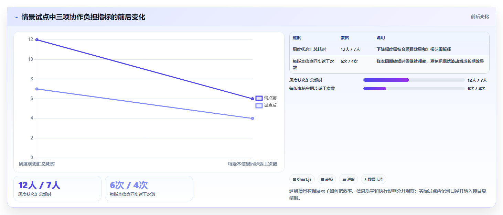503x215 pixels.
Task: Click the 6次 / 4次 value beside progress bar
Action: coord(476,89)
